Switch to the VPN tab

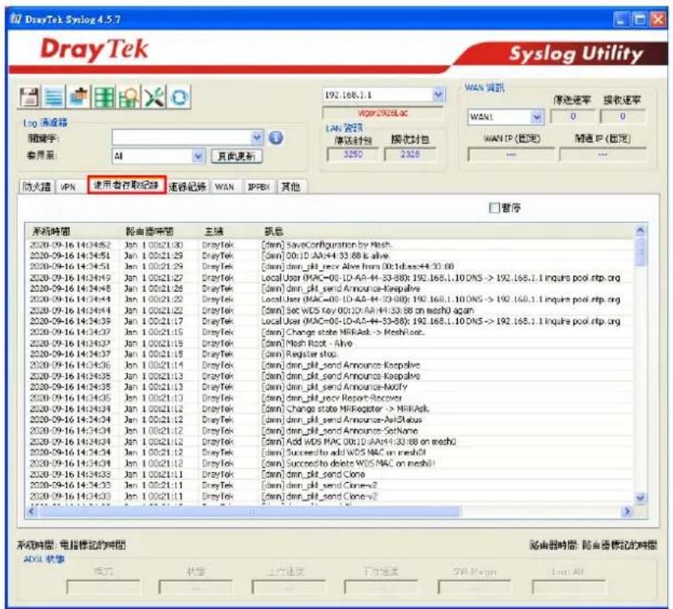(68, 187)
